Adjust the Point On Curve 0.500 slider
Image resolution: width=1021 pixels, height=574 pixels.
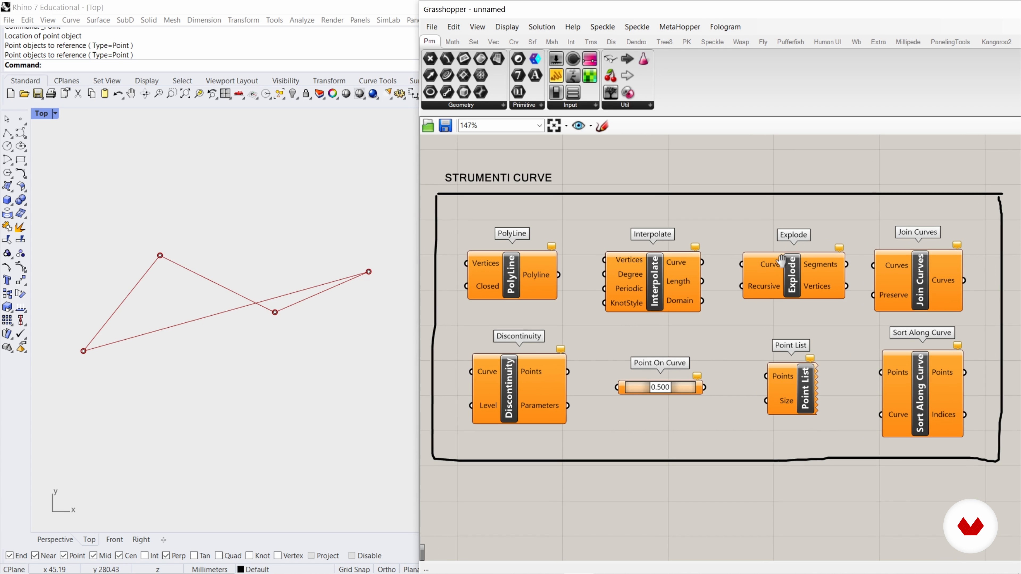(x=660, y=387)
